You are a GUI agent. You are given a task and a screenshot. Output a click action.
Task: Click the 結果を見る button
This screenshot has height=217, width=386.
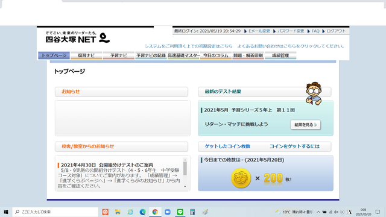pos(305,125)
